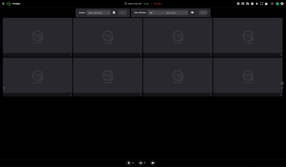Open the hamburger menu
Image resolution: width=286 pixels, height=167 pixels.
coord(3,4)
